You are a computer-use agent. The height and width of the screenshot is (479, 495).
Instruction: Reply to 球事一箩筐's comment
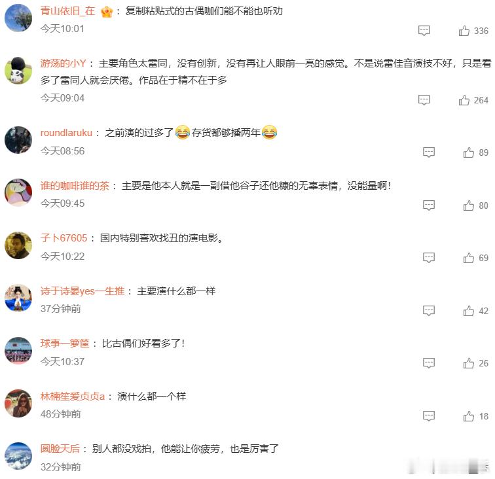tap(429, 363)
